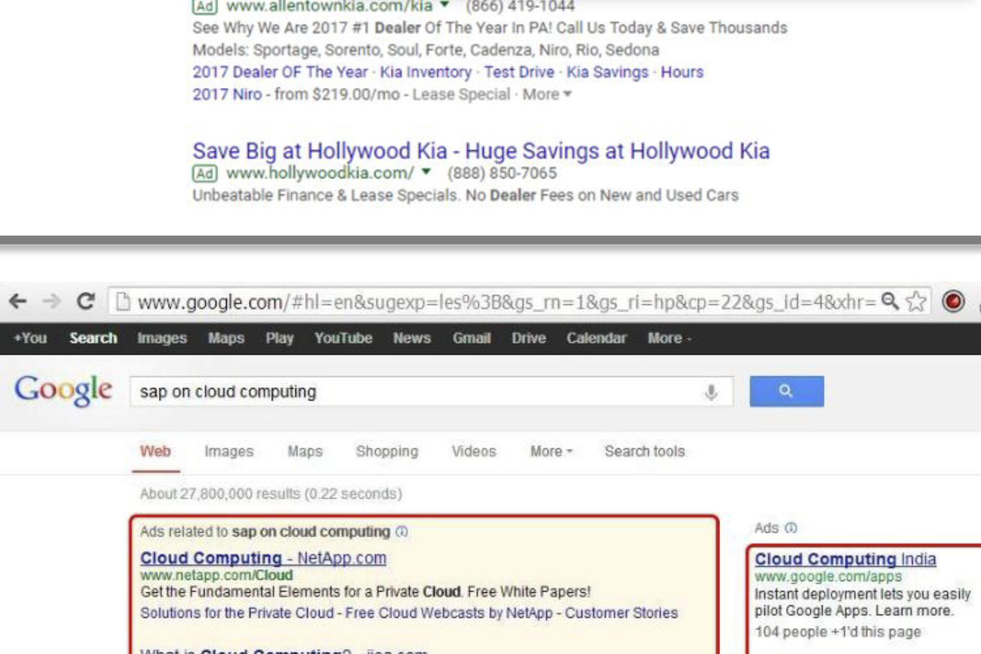Screen dimensions: 981x654
Task: Select Search in the black bar
Action: coord(93,338)
